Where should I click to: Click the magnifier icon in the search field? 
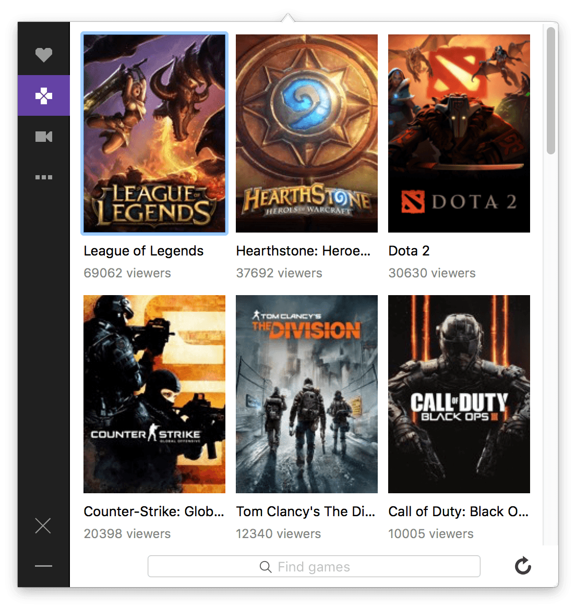(x=266, y=567)
